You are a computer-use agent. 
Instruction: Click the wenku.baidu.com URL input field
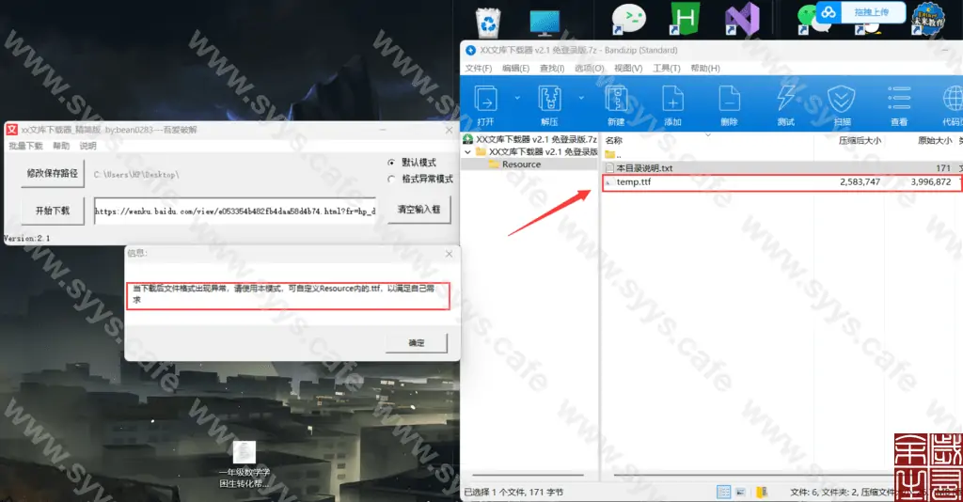(234, 212)
